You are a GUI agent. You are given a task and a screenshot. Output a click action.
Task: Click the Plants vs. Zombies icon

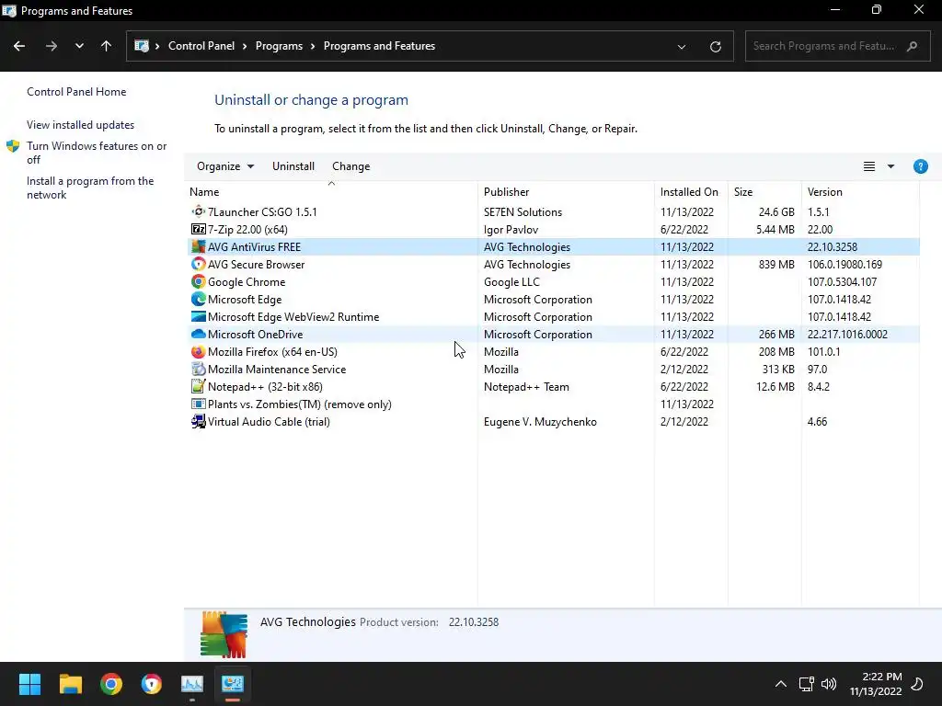[x=199, y=404]
